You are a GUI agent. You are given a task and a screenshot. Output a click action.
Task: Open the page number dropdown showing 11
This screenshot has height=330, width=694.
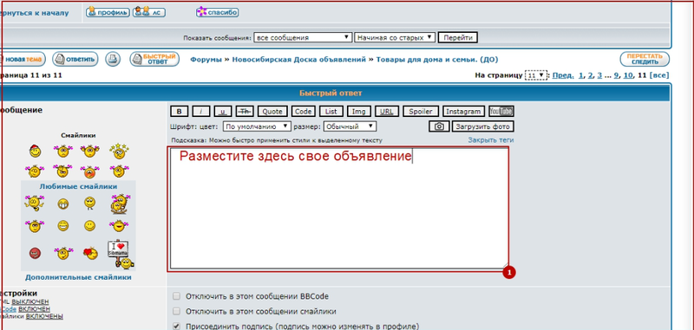point(536,75)
